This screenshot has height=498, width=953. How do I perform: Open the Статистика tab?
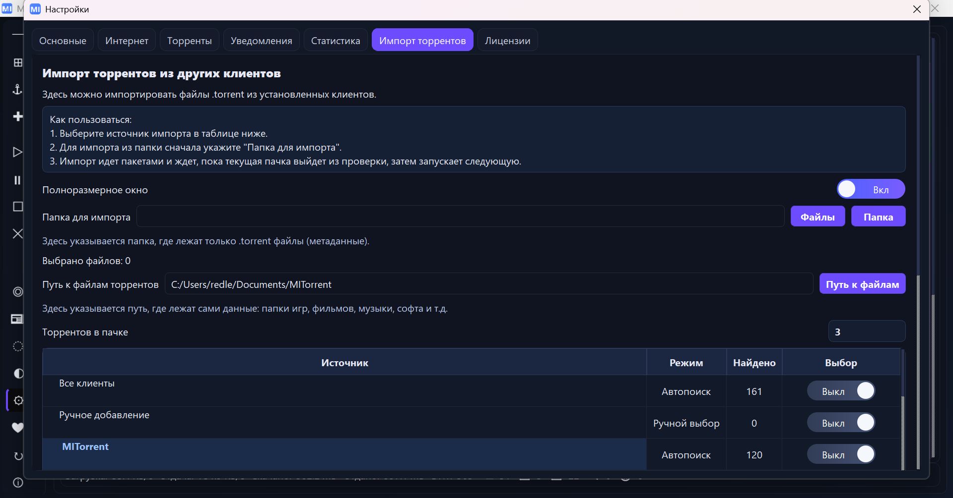(x=335, y=41)
